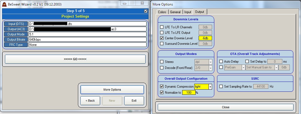301x114 pixels.
Task: Enable Auto Delay checkbox
Action: pyautogui.click(x=221, y=62)
